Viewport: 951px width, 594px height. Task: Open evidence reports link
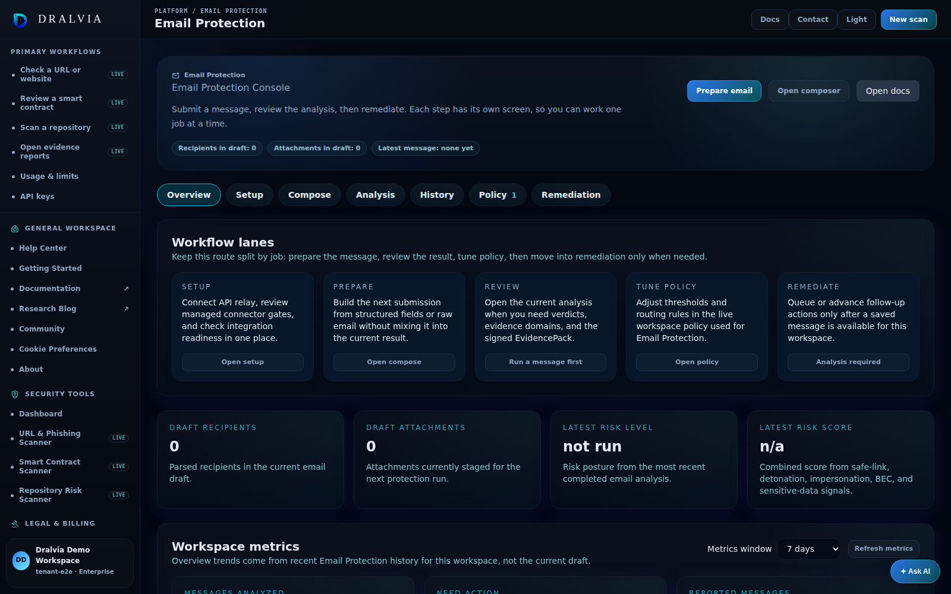click(x=70, y=151)
